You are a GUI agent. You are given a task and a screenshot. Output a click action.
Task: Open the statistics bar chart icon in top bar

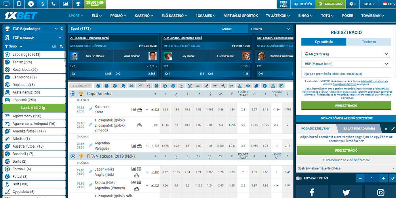[65, 4]
